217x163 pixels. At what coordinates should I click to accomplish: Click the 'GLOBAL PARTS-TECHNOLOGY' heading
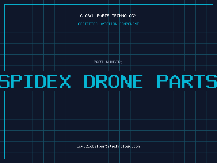[x=108, y=16]
